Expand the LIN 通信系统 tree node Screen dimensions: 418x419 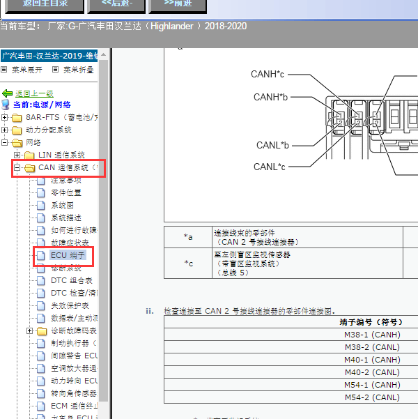17,155
